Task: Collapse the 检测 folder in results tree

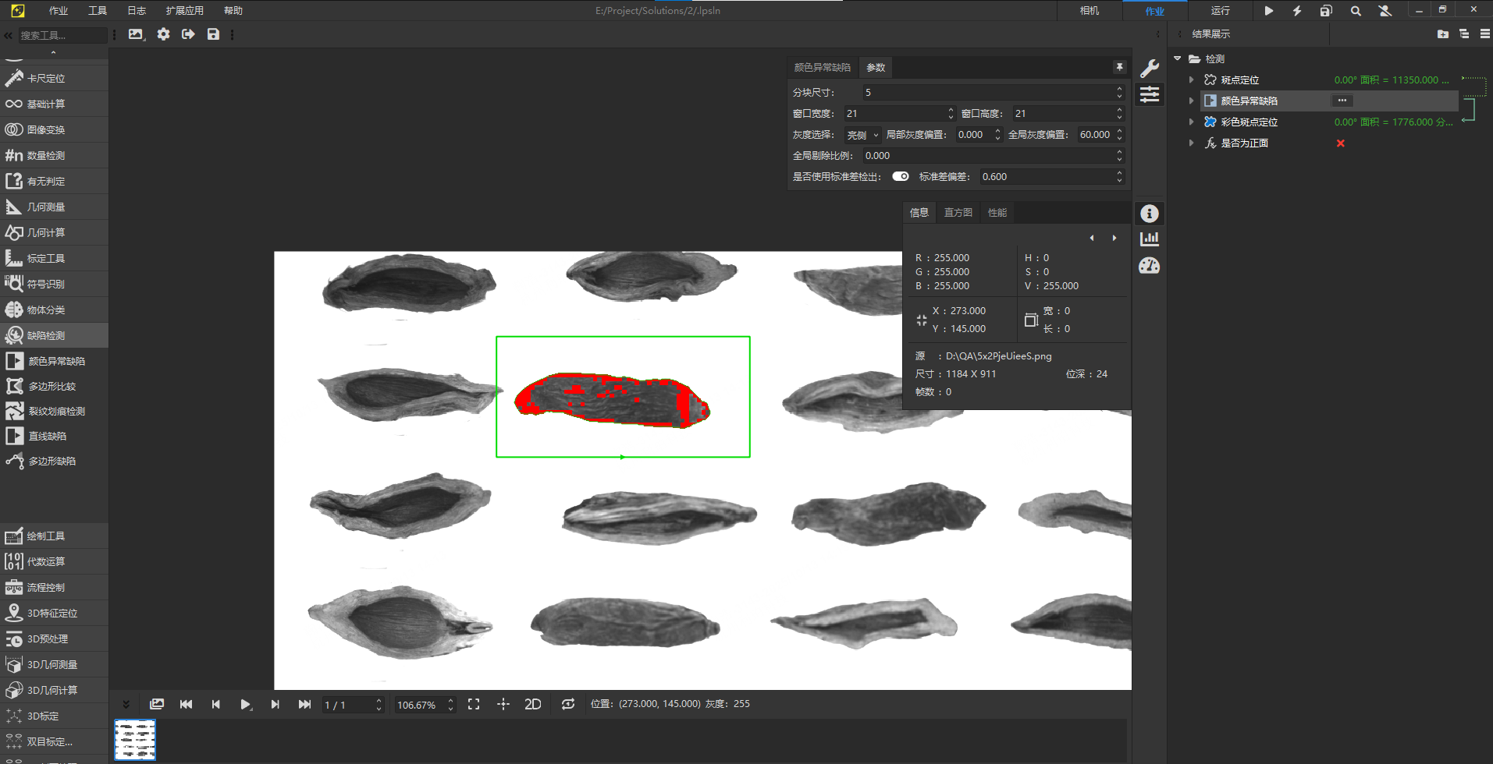Action: click(1178, 58)
